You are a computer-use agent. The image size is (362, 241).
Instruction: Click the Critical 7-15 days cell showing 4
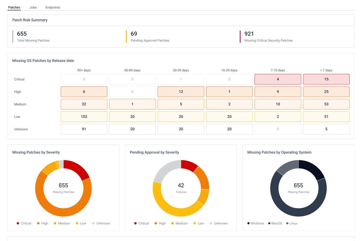pos(278,79)
